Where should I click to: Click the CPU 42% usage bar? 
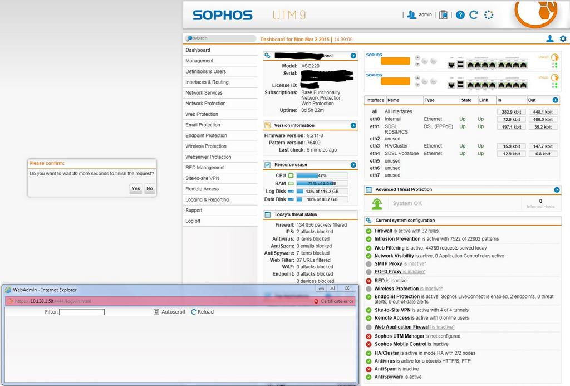pyautogui.click(x=322, y=175)
